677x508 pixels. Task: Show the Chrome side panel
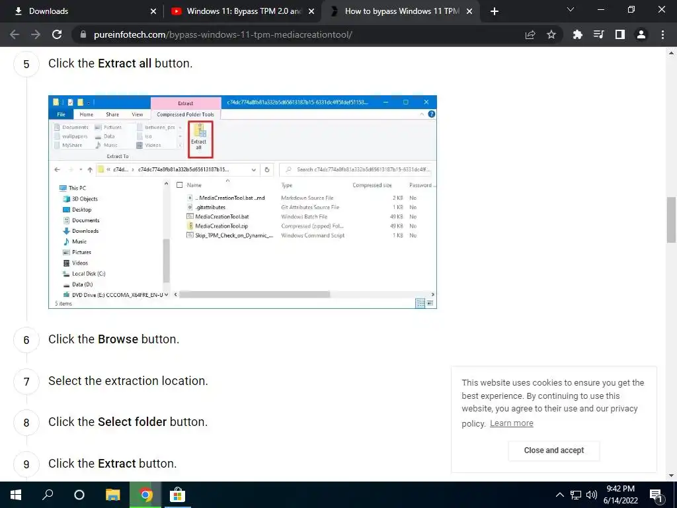point(620,34)
